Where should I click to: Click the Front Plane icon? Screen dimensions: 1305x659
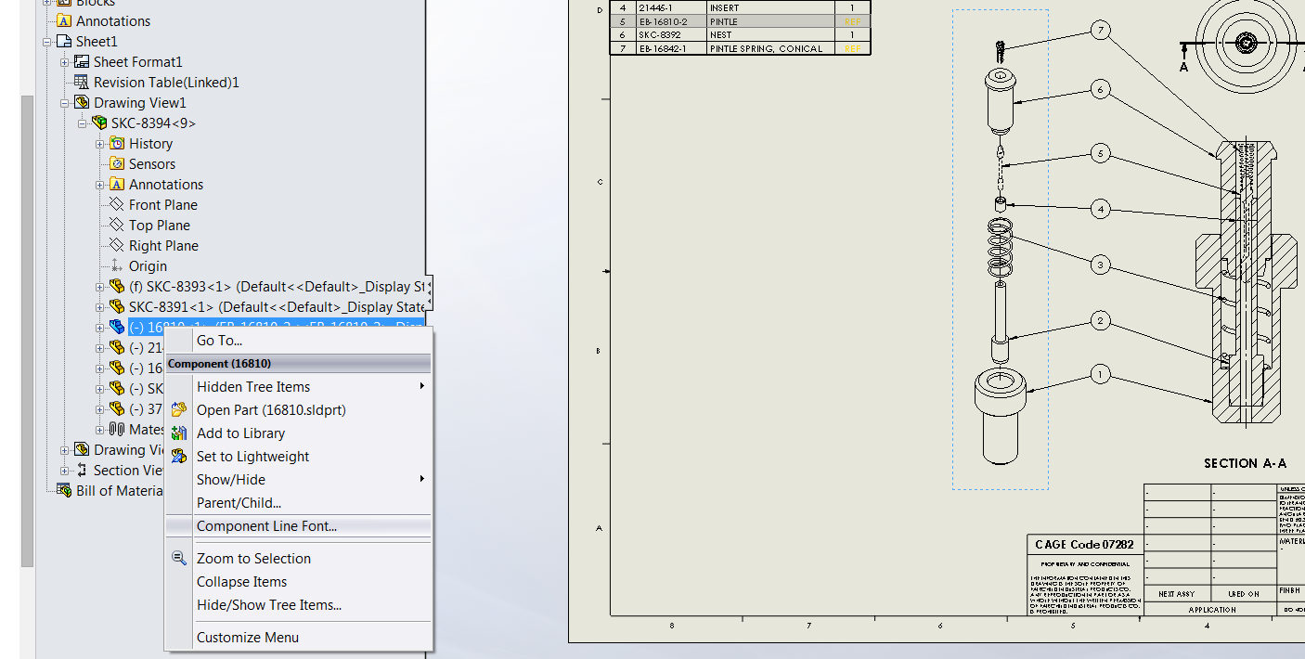(x=117, y=204)
